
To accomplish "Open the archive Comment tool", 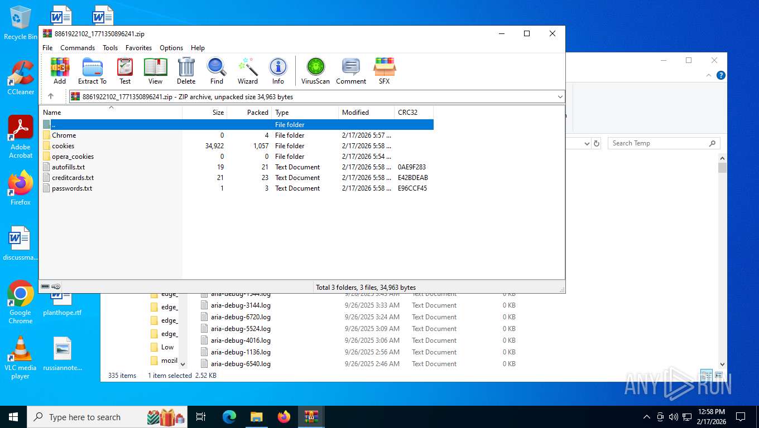I will click(351, 71).
